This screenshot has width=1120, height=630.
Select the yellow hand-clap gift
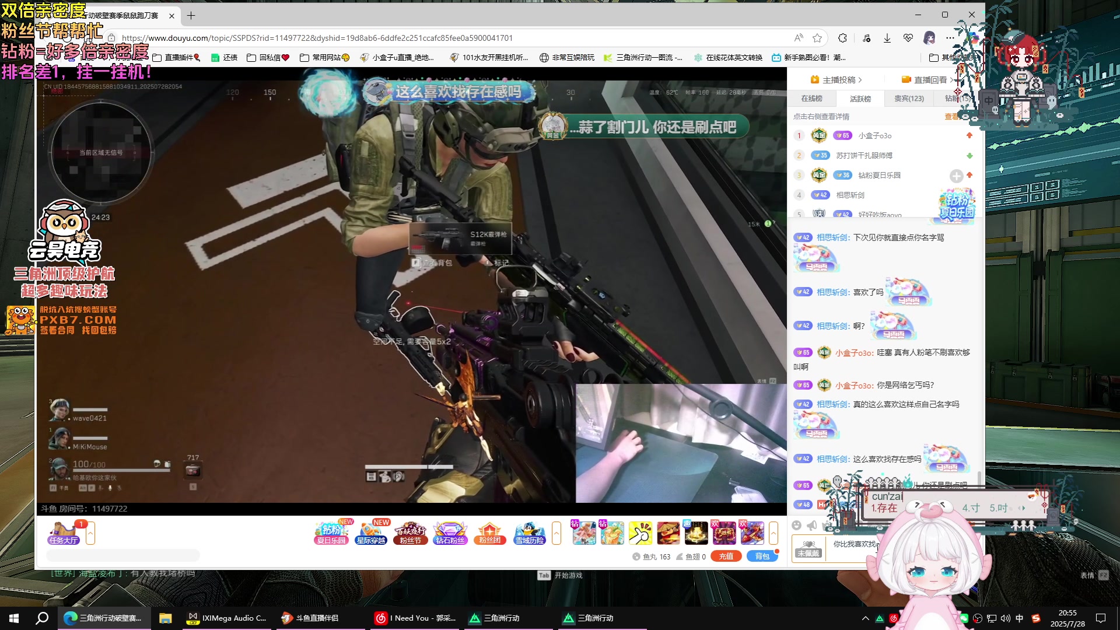point(640,533)
